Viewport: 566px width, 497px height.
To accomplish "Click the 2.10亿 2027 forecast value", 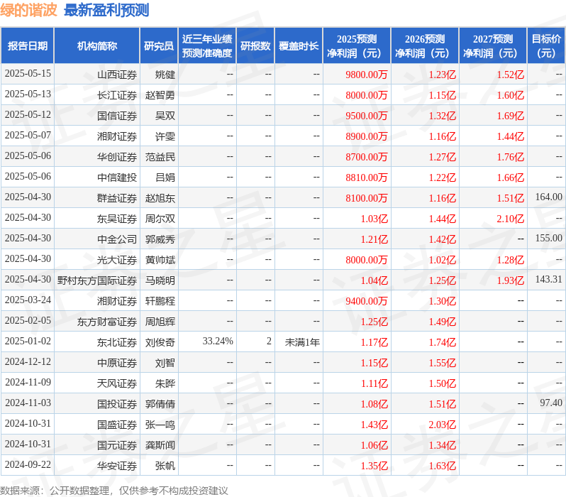I will (x=511, y=219).
